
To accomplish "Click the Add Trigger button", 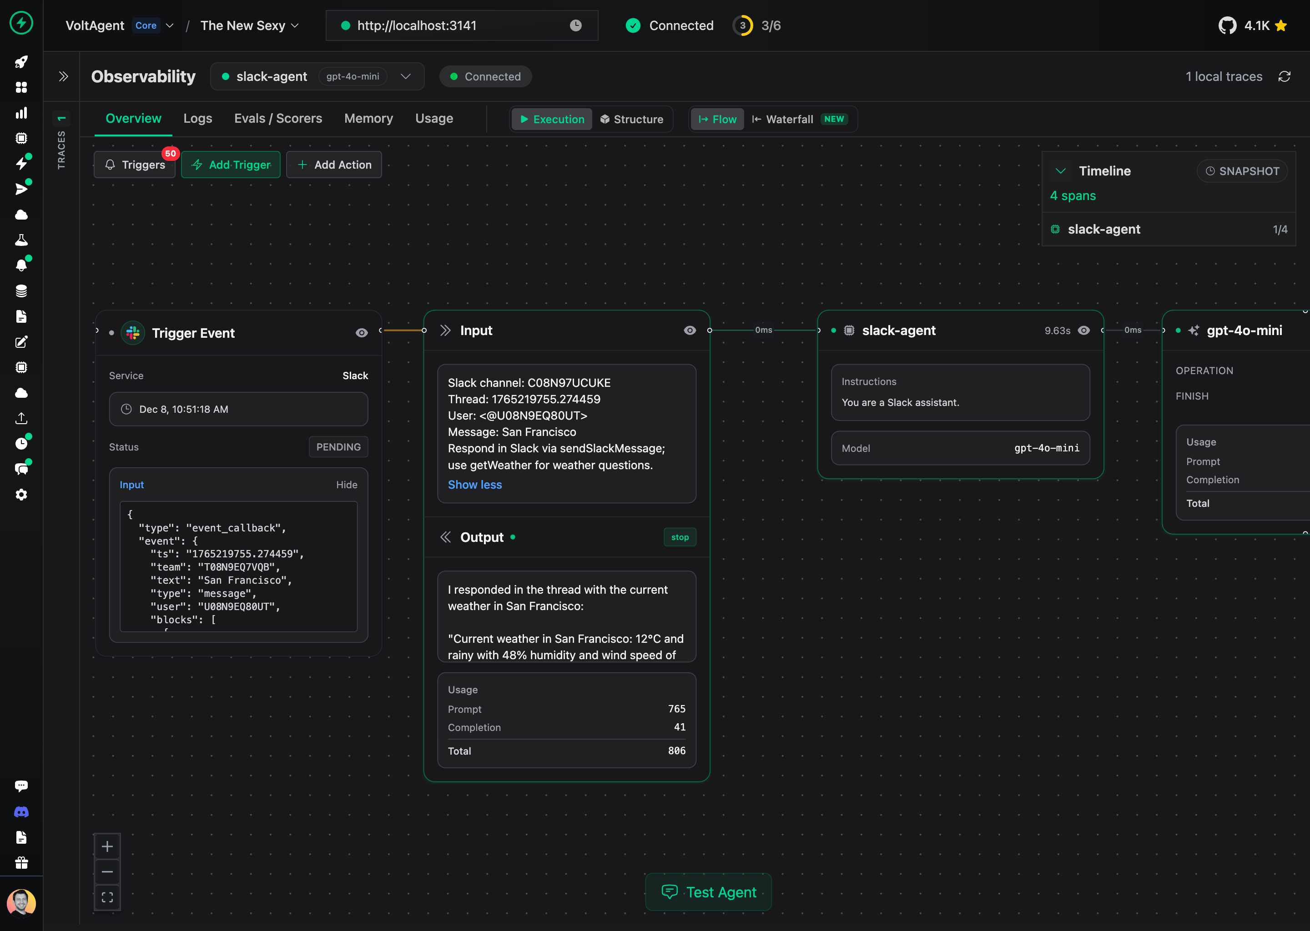I will tap(231, 165).
